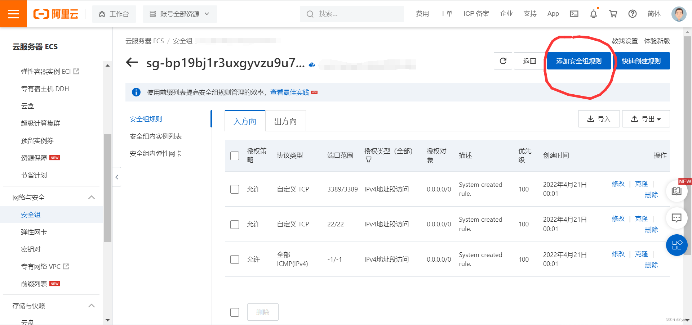The width and height of the screenshot is (692, 325).
Task: Click the import (导入) icon button
Action: point(599,118)
